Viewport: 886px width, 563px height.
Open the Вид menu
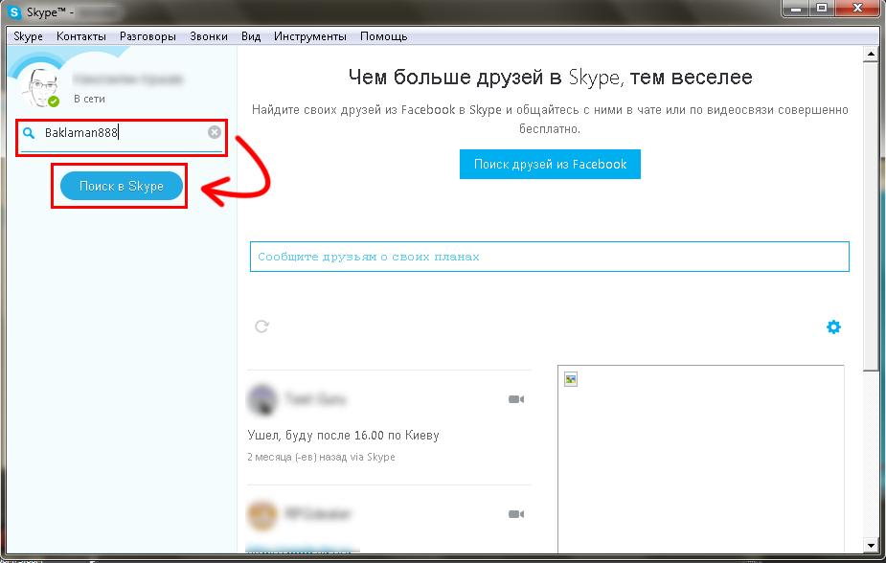251,36
